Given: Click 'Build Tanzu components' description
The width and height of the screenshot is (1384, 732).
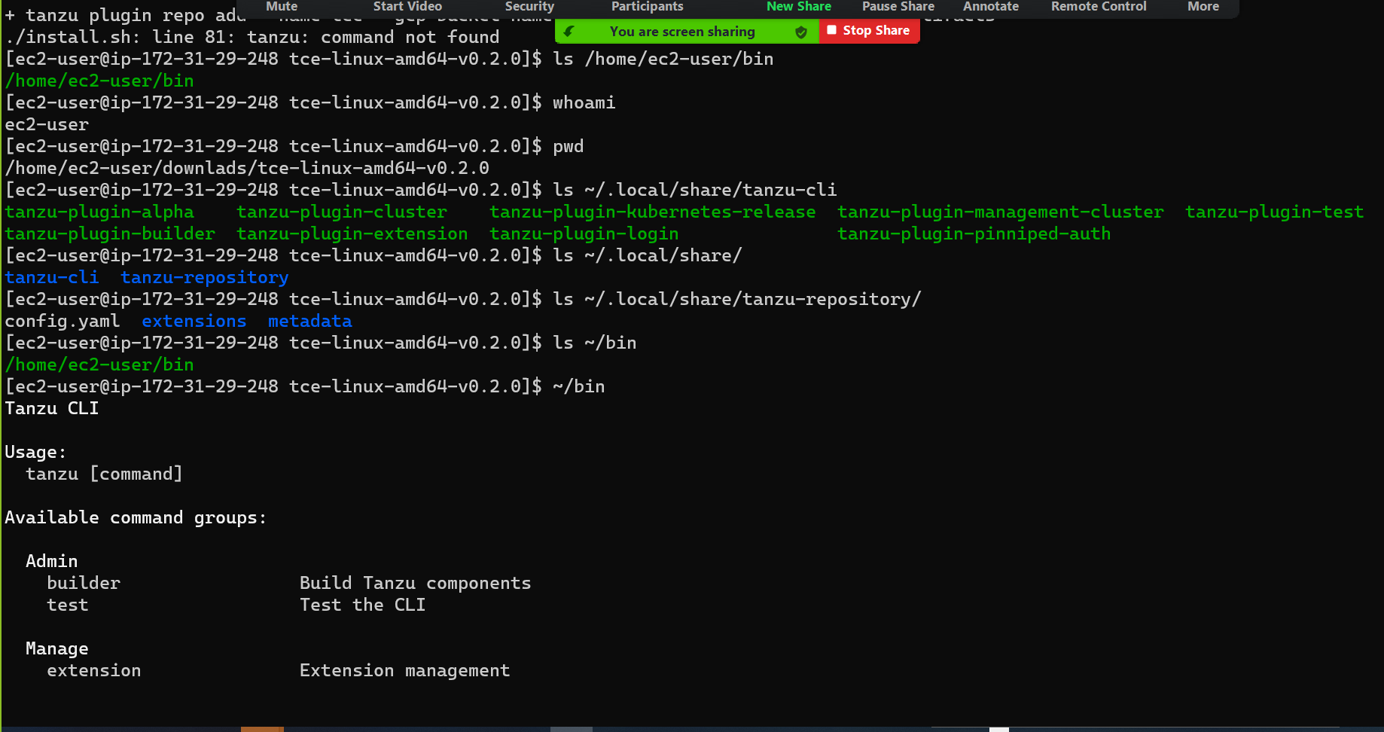Looking at the screenshot, I should point(416,584).
